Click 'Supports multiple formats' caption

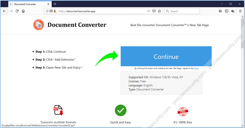pos(58,122)
